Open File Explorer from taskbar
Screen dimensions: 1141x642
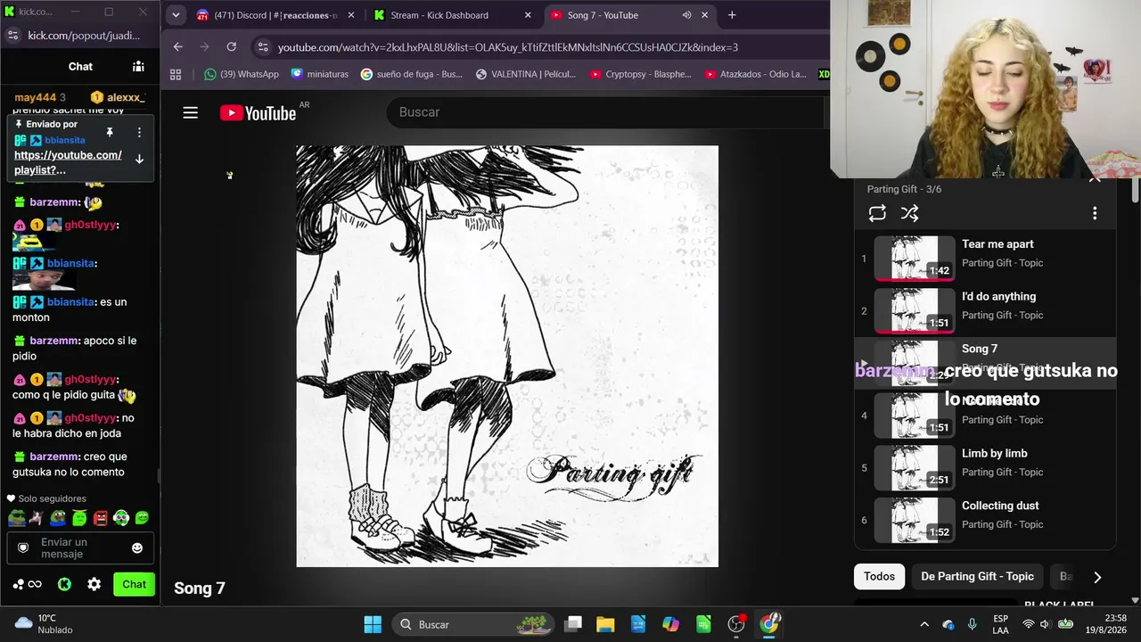(x=605, y=624)
